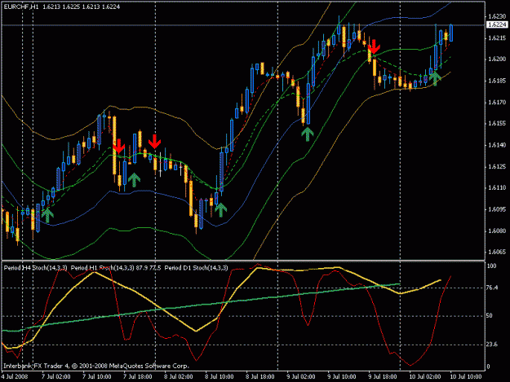Image resolution: width=510 pixels, height=382 pixels.
Task: Click the 1.6215 price scale label
Action: (497, 38)
